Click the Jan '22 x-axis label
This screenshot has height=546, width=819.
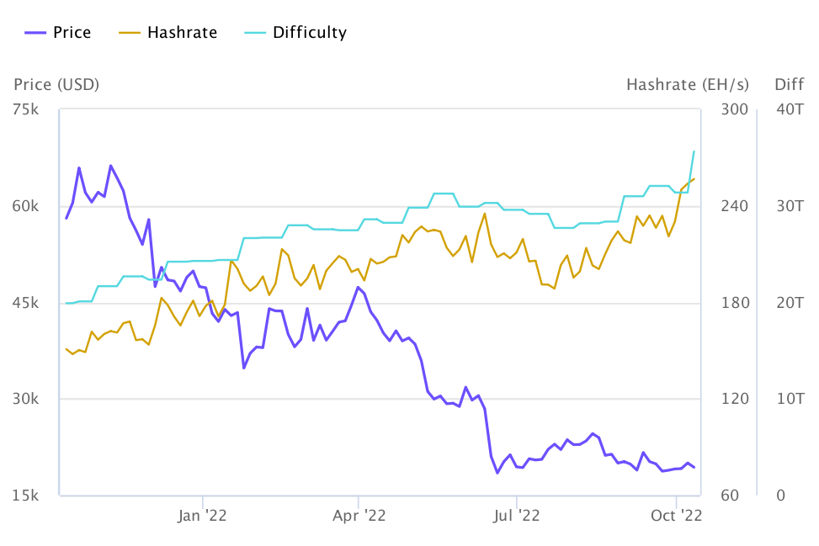202,516
